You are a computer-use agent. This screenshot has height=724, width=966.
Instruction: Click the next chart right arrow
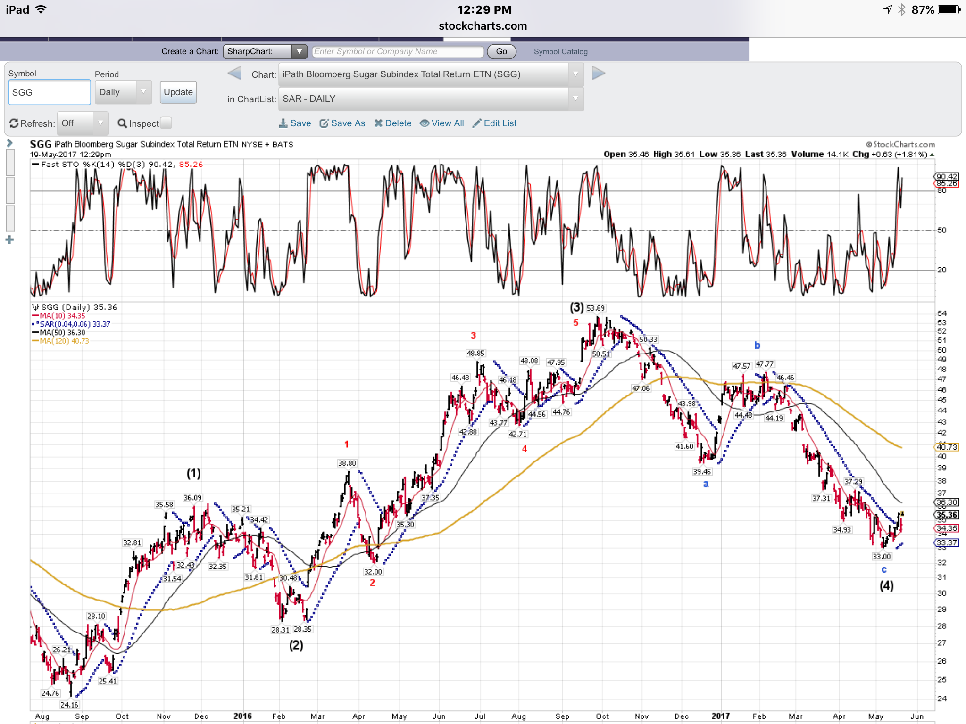[x=598, y=74]
